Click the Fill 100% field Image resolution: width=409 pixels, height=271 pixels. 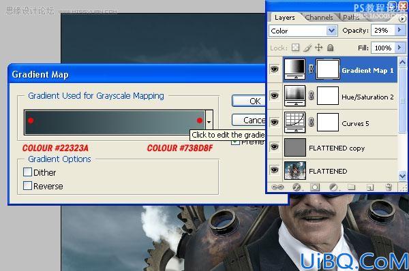[383, 48]
